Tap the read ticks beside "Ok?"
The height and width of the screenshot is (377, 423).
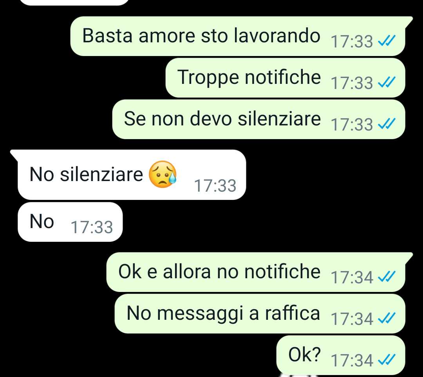[x=387, y=360]
